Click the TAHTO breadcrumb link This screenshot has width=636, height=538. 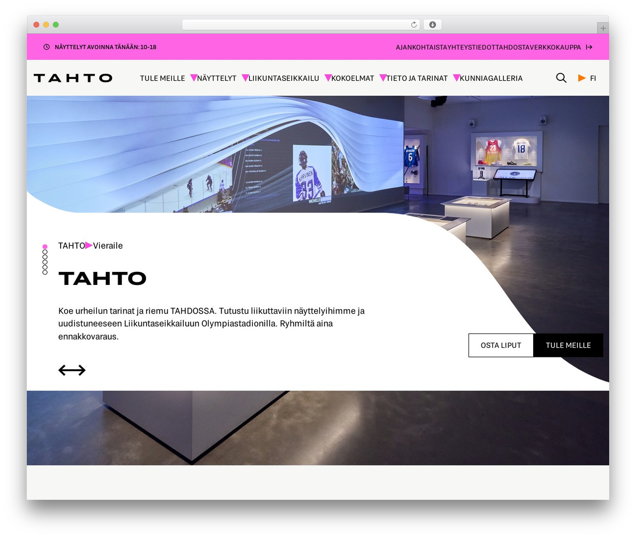pos(72,246)
